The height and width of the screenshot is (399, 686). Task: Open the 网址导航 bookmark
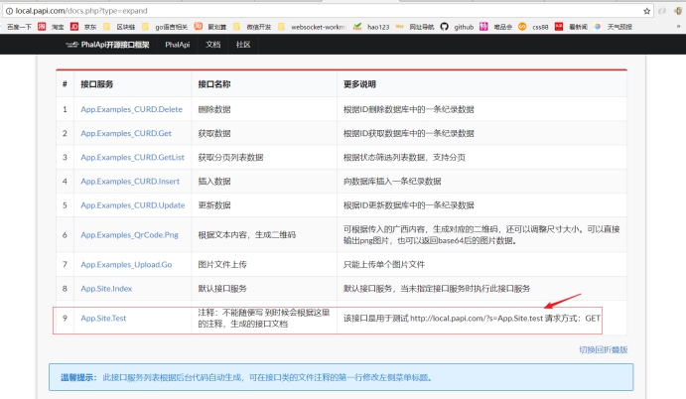click(x=415, y=27)
